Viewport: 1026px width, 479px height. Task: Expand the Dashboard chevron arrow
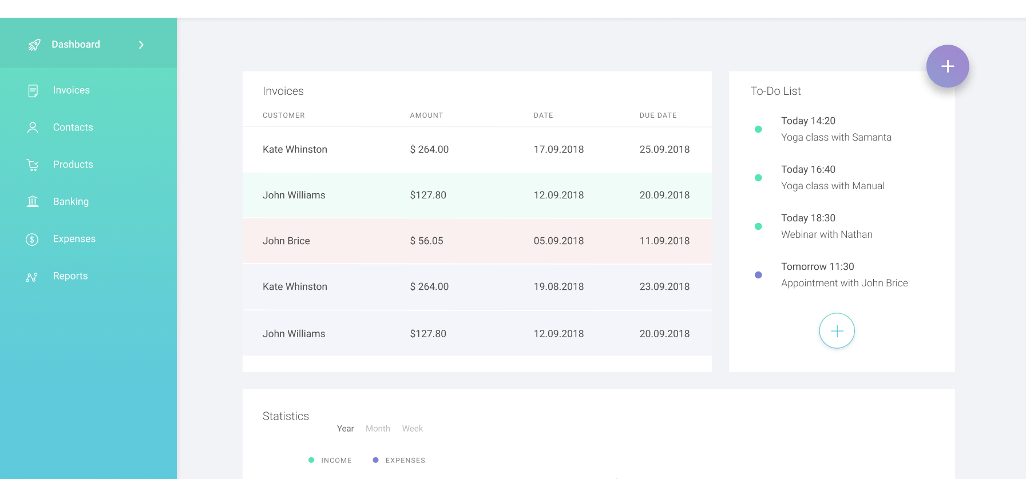point(141,45)
